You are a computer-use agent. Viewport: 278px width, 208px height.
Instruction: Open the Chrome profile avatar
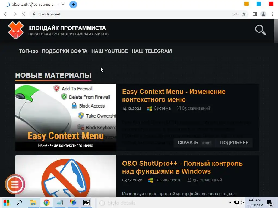(263, 14)
